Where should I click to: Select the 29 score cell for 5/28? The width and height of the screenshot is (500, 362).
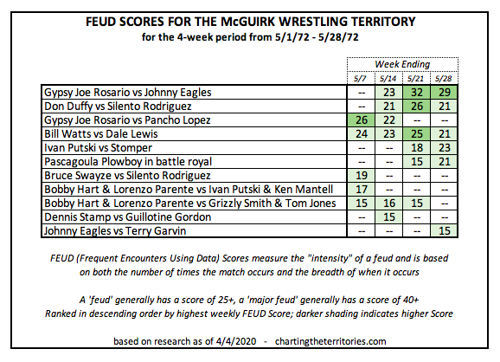click(x=444, y=93)
